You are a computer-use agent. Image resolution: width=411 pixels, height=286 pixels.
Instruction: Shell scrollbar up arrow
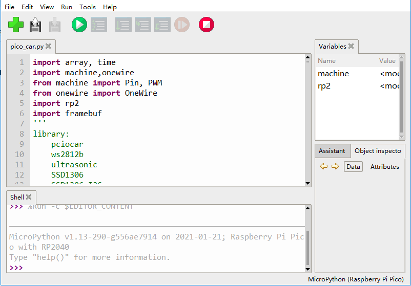point(307,208)
